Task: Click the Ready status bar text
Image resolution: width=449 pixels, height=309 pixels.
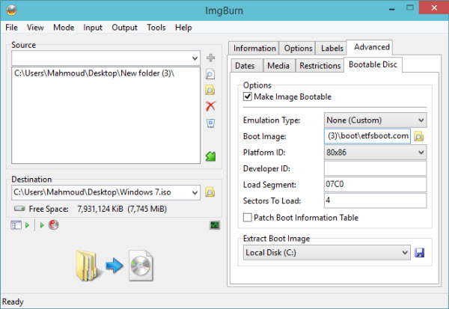Action: point(13,302)
